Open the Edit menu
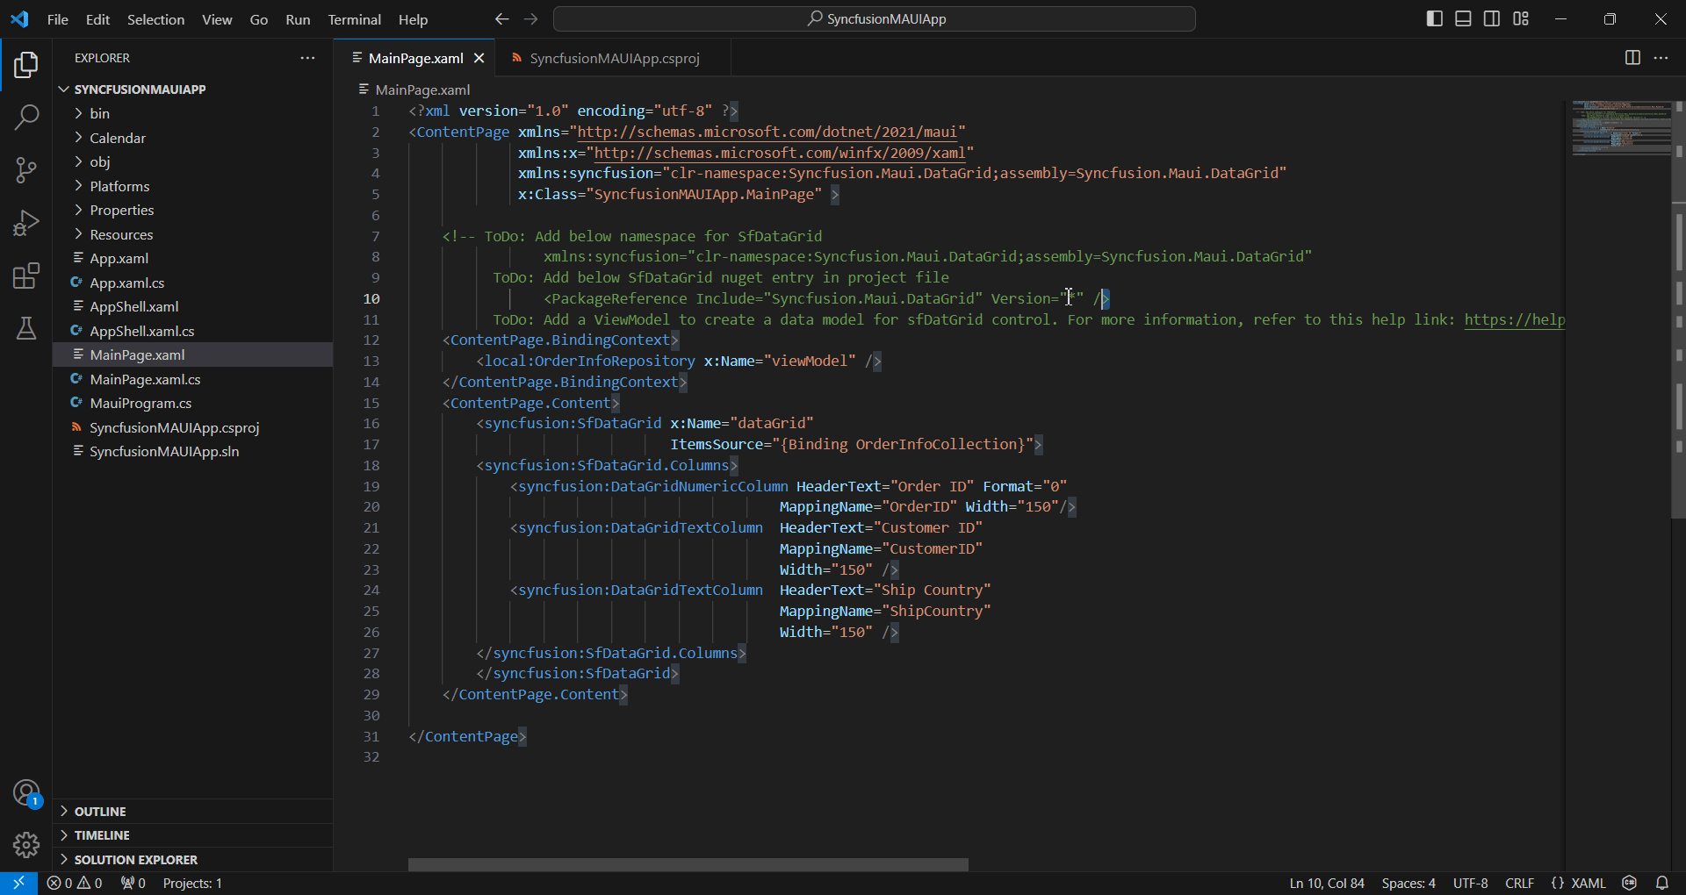The image size is (1686, 895). 98,19
